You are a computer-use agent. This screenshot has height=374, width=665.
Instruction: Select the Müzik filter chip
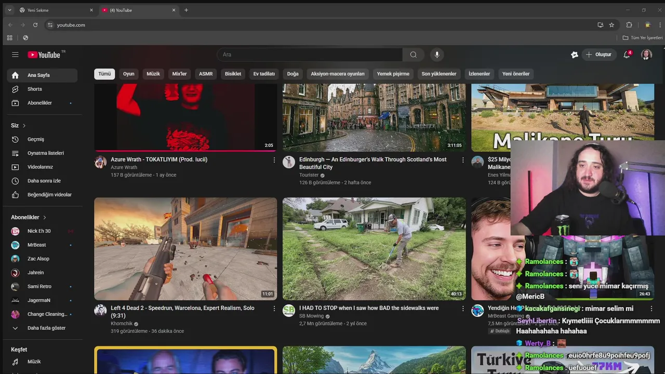click(153, 74)
